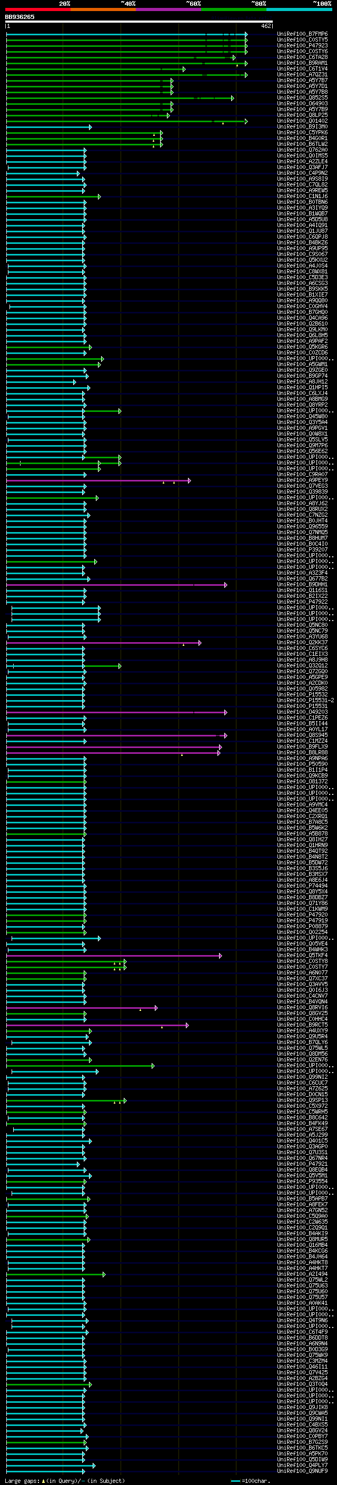Open hit UniRef100_B9RAM1
This screenshot has width=337, height=1485.
click(x=302, y=63)
